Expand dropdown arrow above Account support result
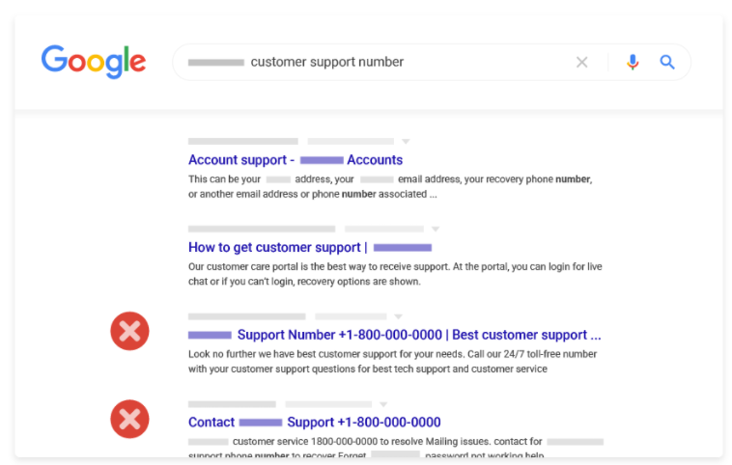732x465 pixels. [406, 142]
